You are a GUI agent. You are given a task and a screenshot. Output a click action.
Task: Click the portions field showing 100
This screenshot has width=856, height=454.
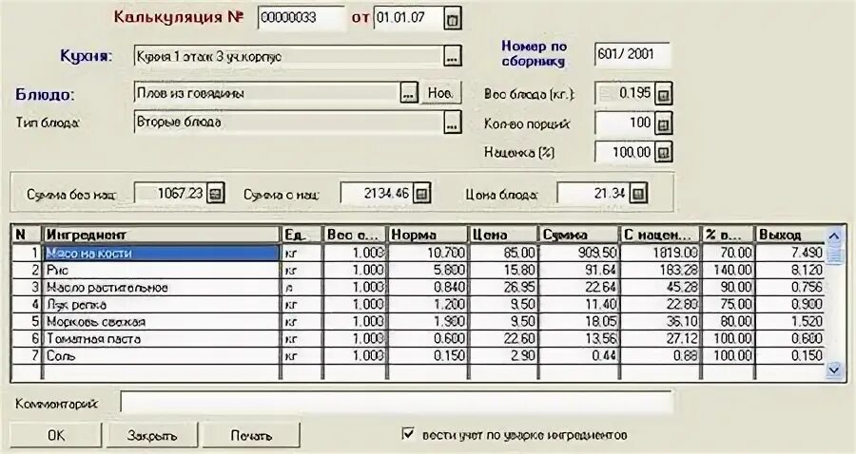pos(624,123)
